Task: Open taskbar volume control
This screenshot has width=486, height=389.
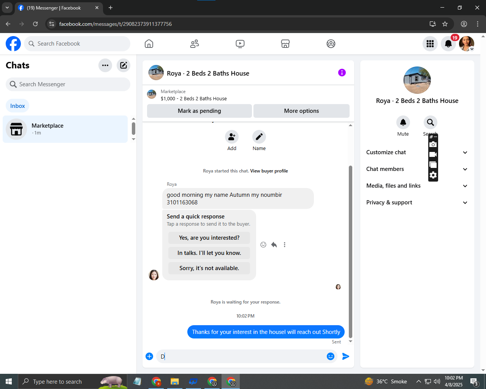Action: click(x=437, y=381)
